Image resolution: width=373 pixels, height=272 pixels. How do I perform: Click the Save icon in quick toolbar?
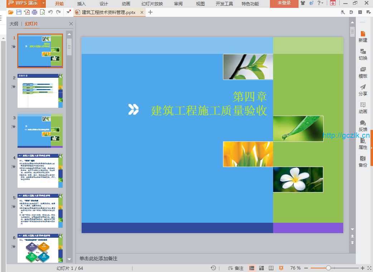click(x=19, y=12)
